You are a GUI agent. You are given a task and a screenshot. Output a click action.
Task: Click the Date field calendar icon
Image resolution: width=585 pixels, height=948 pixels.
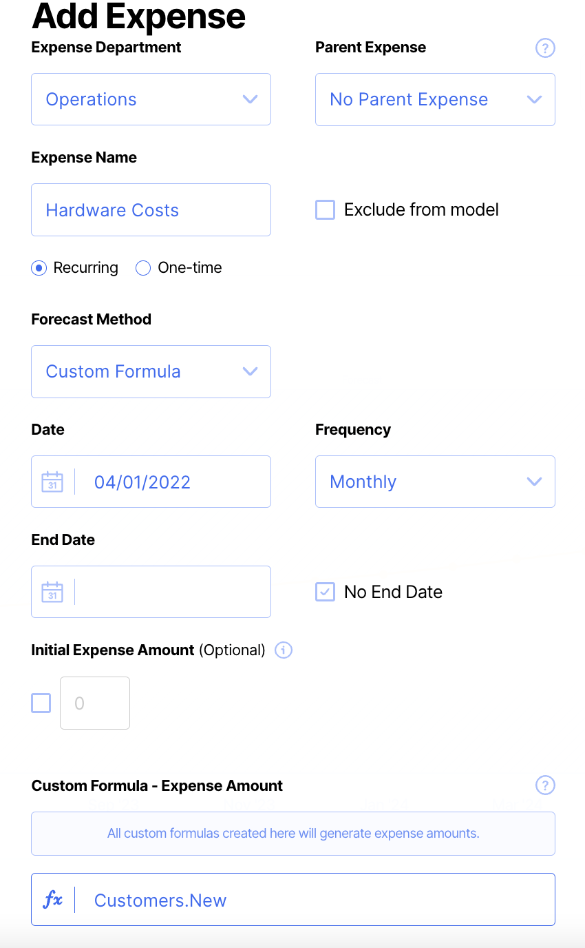[52, 482]
